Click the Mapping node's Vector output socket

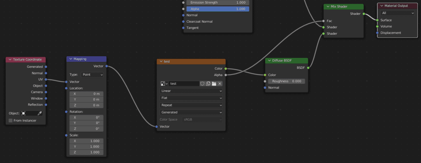(106, 66)
